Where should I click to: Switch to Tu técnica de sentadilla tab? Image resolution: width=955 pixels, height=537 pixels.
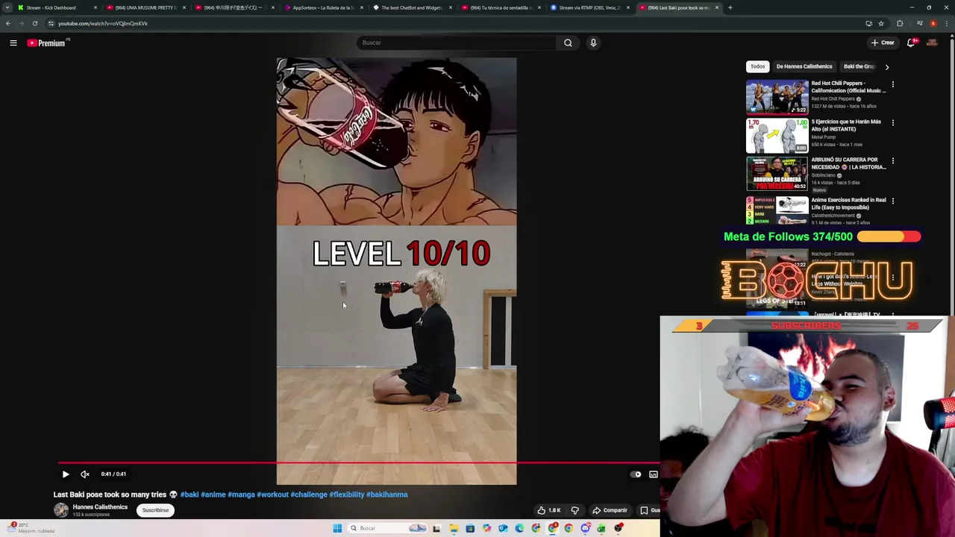click(x=500, y=7)
